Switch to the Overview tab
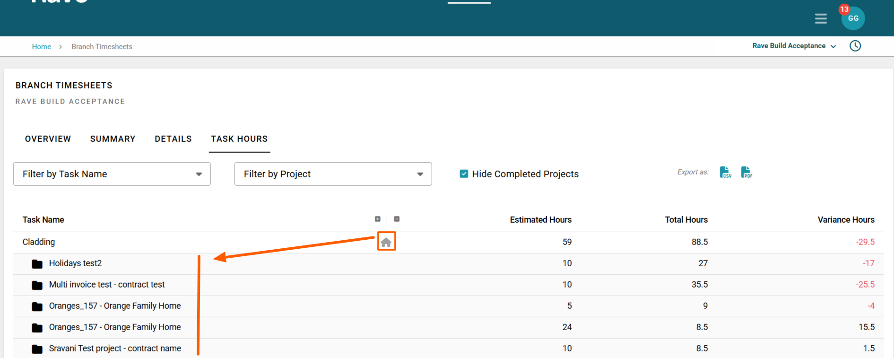The image size is (894, 358). 48,139
